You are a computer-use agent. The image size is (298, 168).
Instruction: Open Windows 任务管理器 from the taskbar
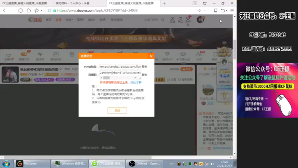click(x=69, y=164)
